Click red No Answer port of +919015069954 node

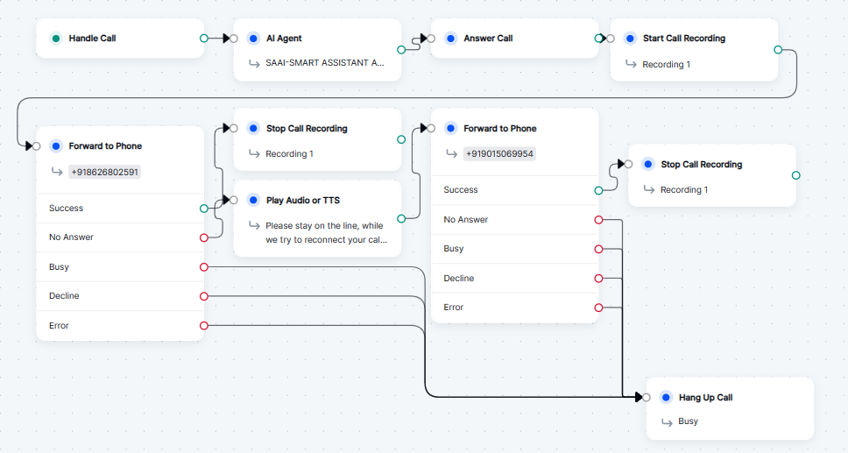point(598,220)
